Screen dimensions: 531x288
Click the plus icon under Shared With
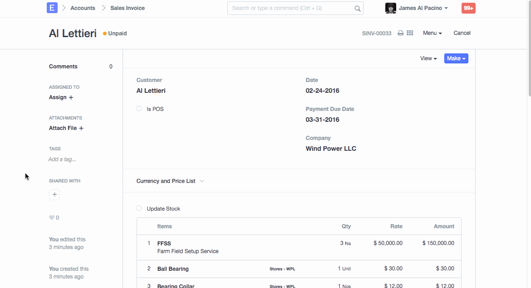click(54, 195)
